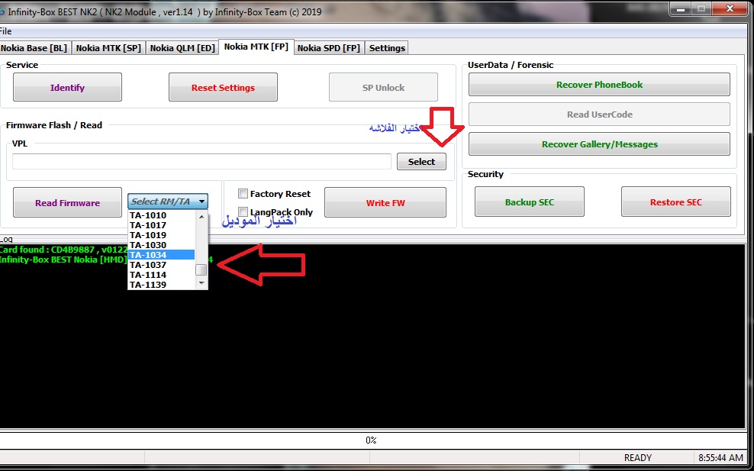Open the Select RM/TA dropdown arrow
The image size is (754, 471).
click(202, 202)
